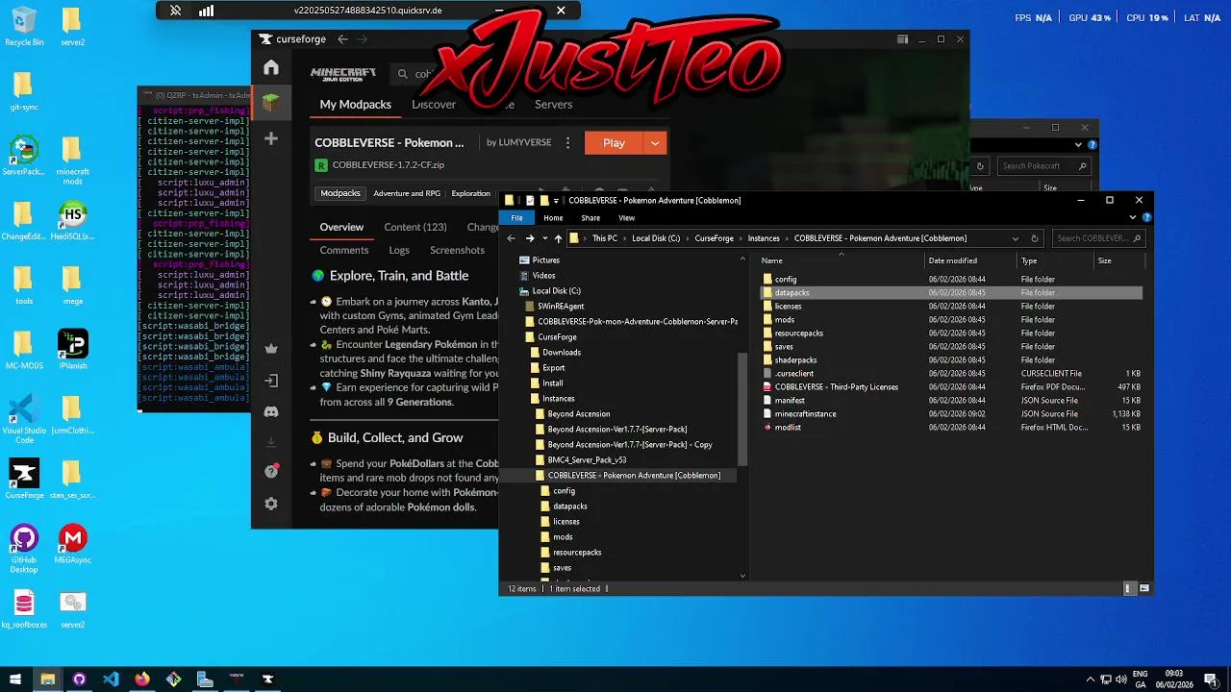The height and width of the screenshot is (692, 1231).
Task: Open recent locations dropdown in Explorer
Action: pyautogui.click(x=544, y=238)
